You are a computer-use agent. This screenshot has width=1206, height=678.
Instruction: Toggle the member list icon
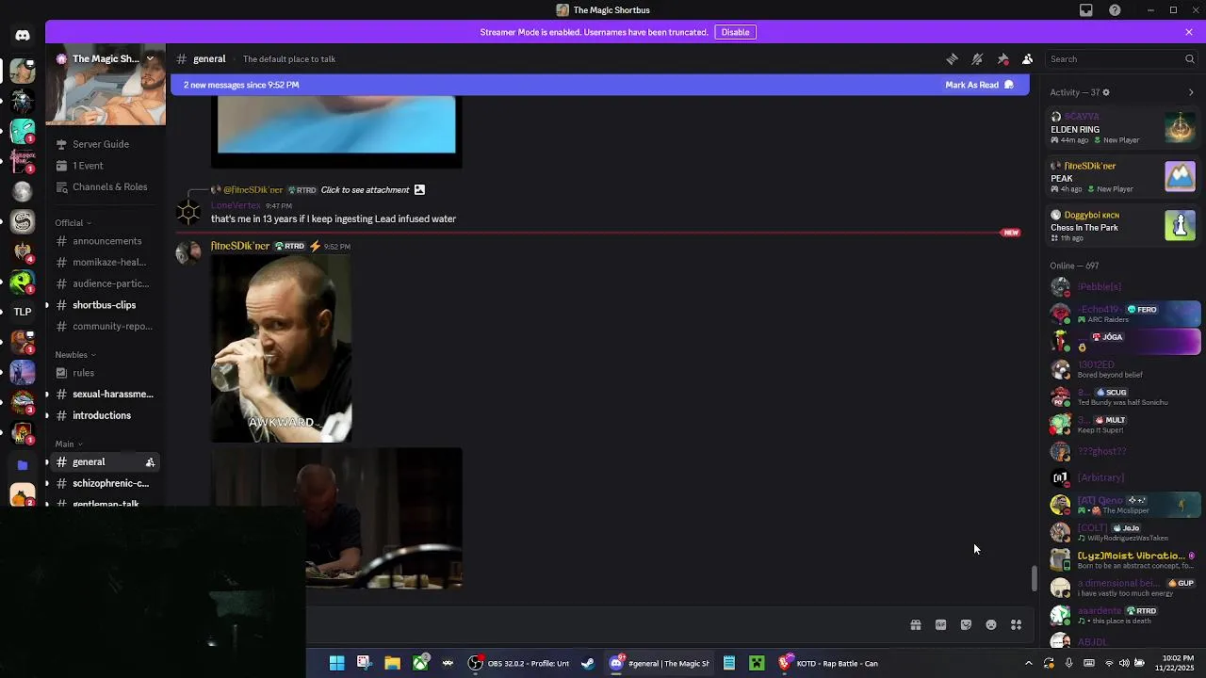1028,59
